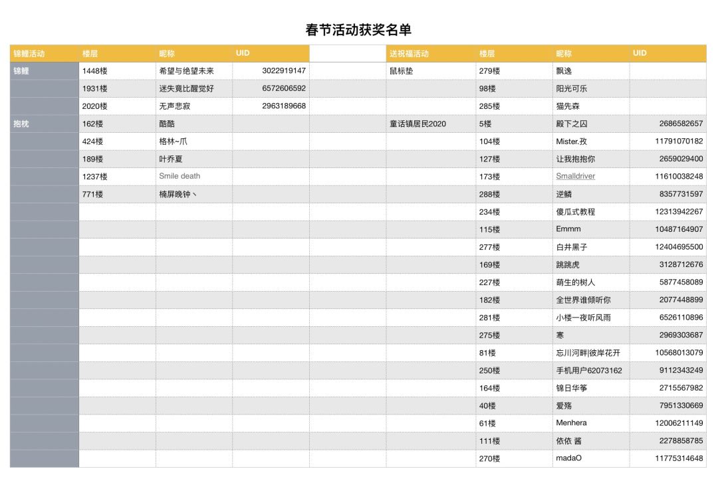The image size is (718, 477).
Task: Select the cell 162楼
Action: click(x=117, y=124)
